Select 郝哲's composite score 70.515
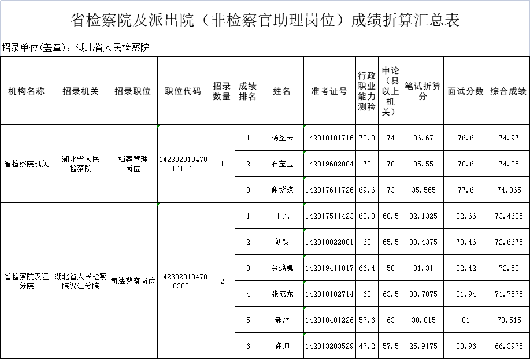The width and height of the screenshot is (530, 359). (x=509, y=320)
